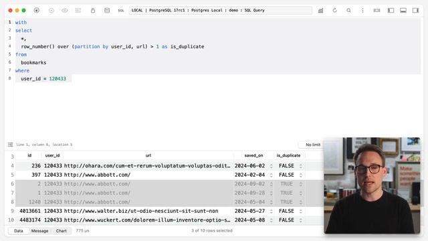This screenshot has height=241, width=428.
Task: Toggle the right sidebar panel icon
Action: (415, 11)
